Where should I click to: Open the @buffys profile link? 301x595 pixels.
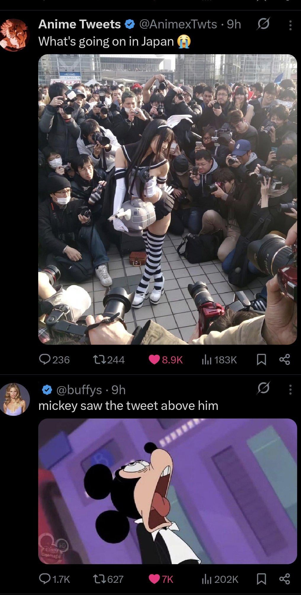click(x=79, y=390)
